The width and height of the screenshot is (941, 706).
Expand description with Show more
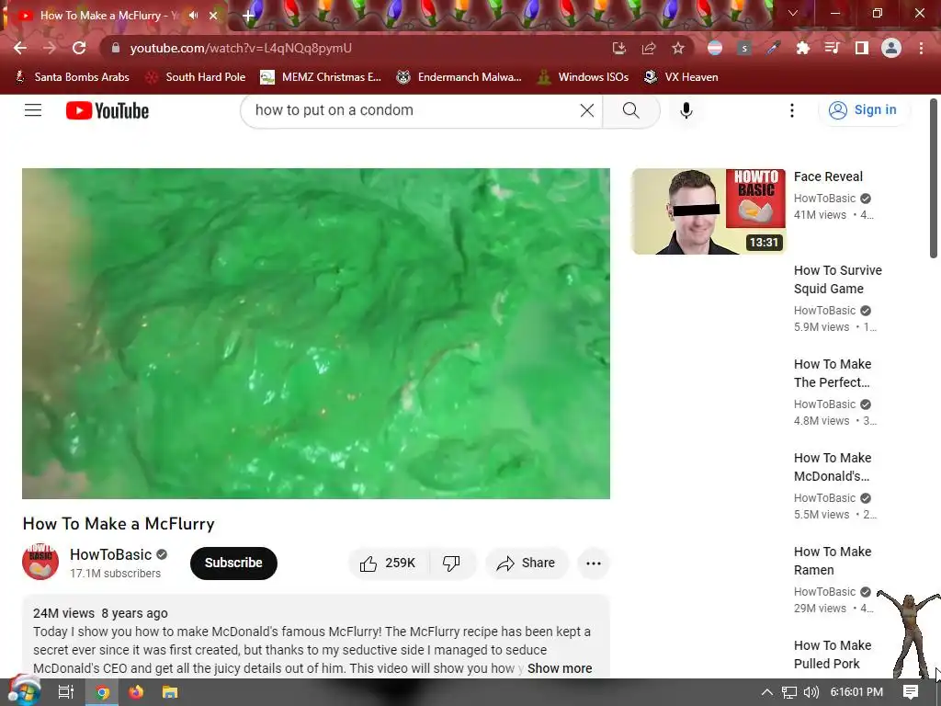click(x=560, y=668)
